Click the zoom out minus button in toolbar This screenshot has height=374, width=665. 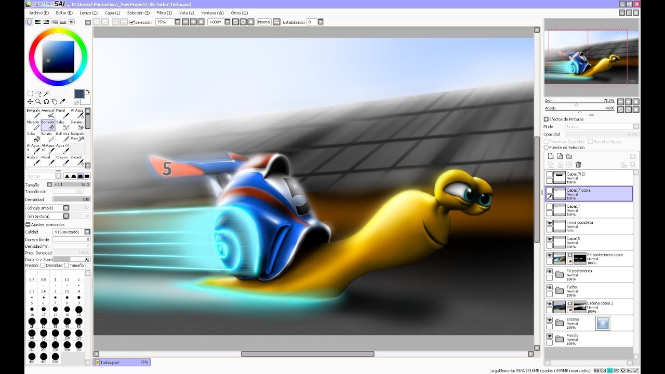tap(186, 22)
